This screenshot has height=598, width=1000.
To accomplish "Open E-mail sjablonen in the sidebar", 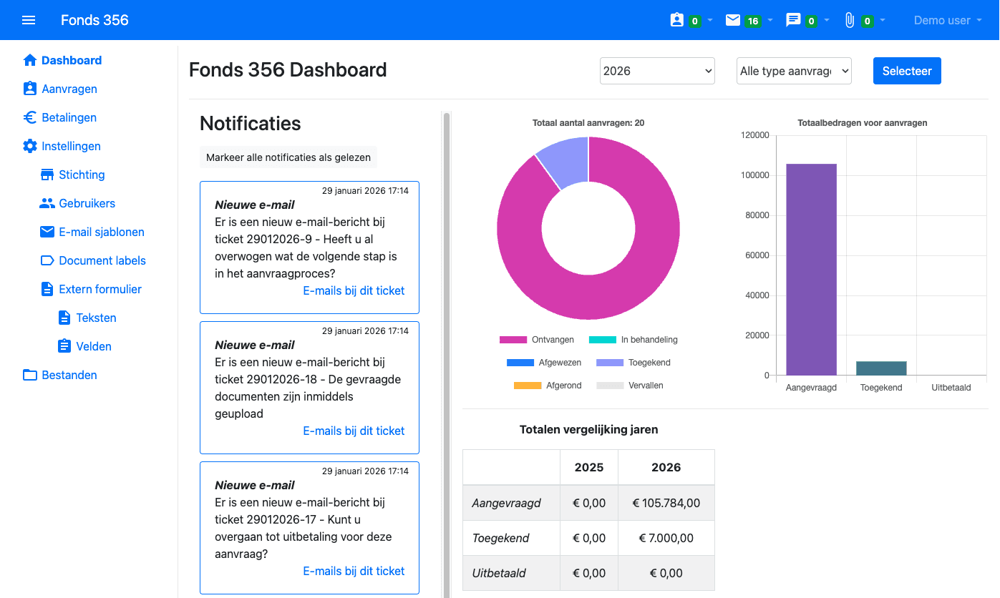I will pyautogui.click(x=102, y=232).
